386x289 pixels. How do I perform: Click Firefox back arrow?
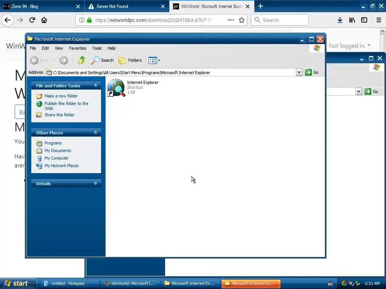(x=8, y=20)
